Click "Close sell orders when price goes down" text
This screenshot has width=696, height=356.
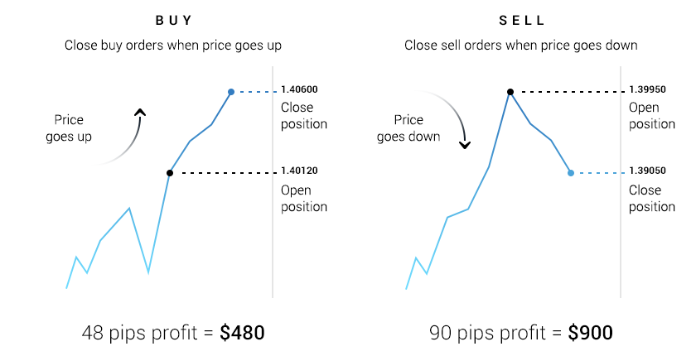(x=520, y=46)
